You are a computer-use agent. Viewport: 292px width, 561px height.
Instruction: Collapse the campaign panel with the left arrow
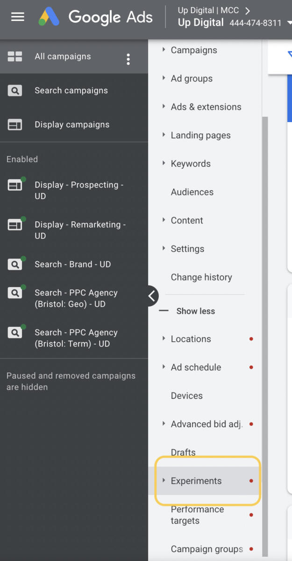(152, 296)
